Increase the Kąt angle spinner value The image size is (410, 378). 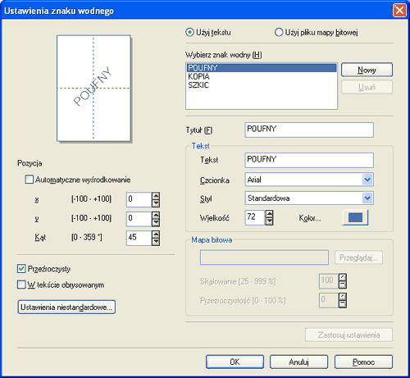[156, 235]
